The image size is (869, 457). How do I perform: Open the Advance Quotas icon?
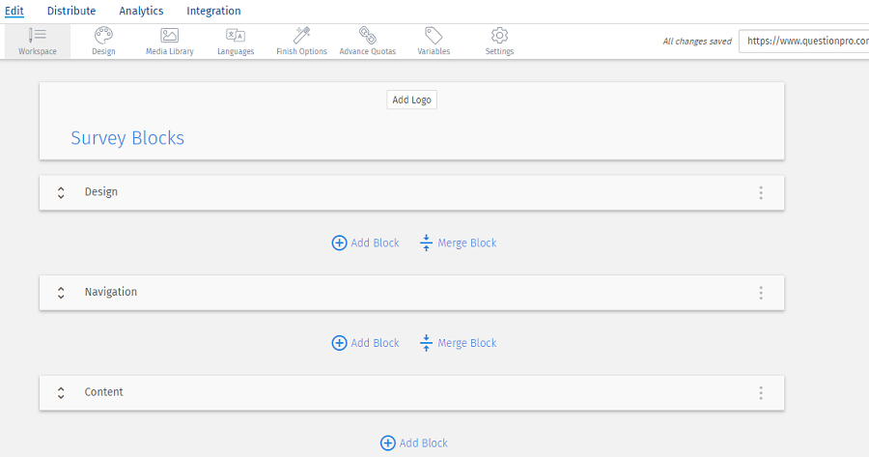point(368,36)
